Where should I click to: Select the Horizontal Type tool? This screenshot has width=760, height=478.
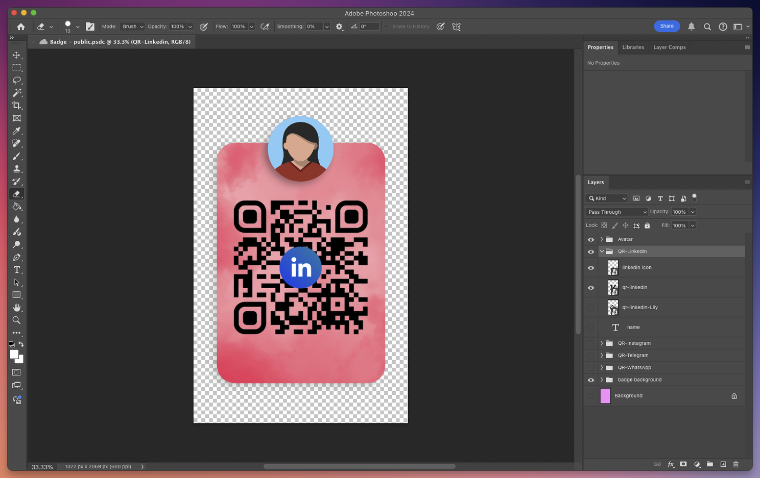coord(16,270)
